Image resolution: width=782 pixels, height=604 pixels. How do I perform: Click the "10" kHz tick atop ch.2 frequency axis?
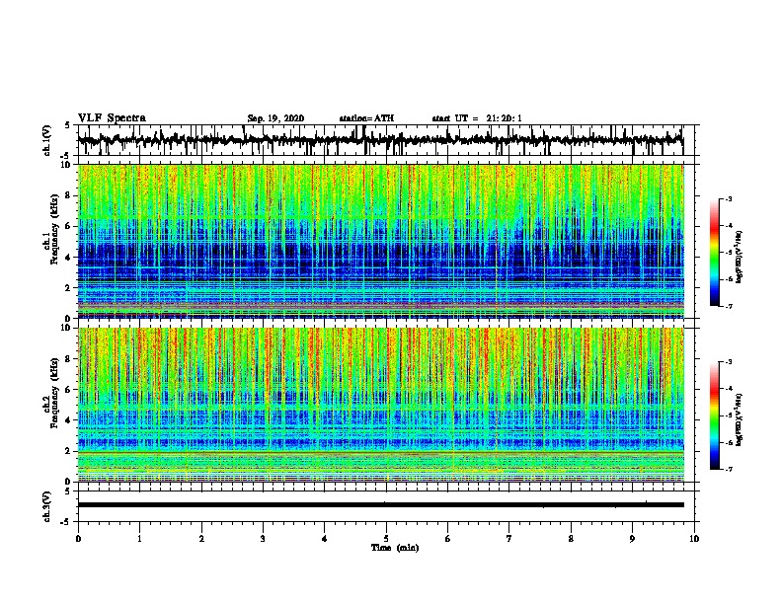coord(67,328)
